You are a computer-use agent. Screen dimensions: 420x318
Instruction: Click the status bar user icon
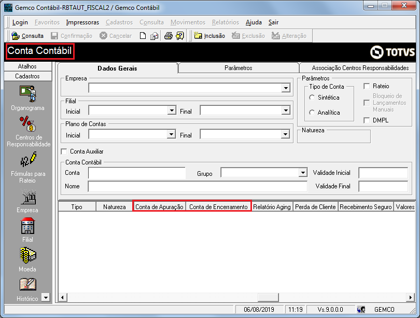pos(361,309)
